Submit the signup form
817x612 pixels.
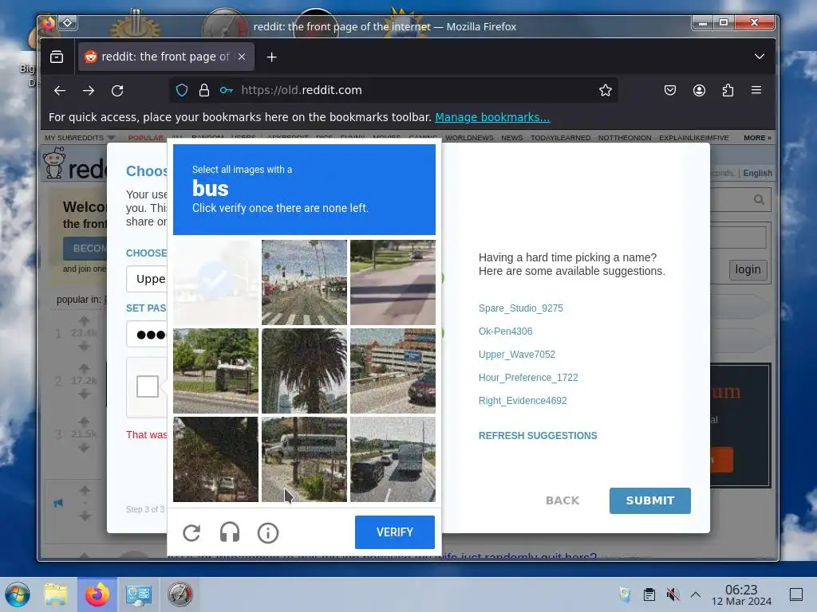pyautogui.click(x=649, y=500)
